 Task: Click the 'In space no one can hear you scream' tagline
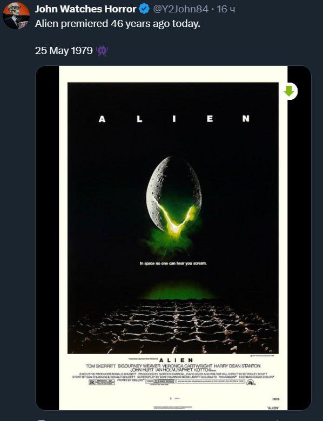pyautogui.click(x=173, y=263)
